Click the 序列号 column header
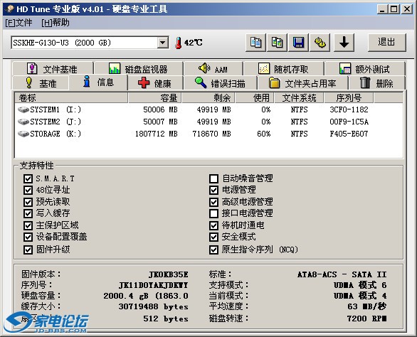 [349, 98]
